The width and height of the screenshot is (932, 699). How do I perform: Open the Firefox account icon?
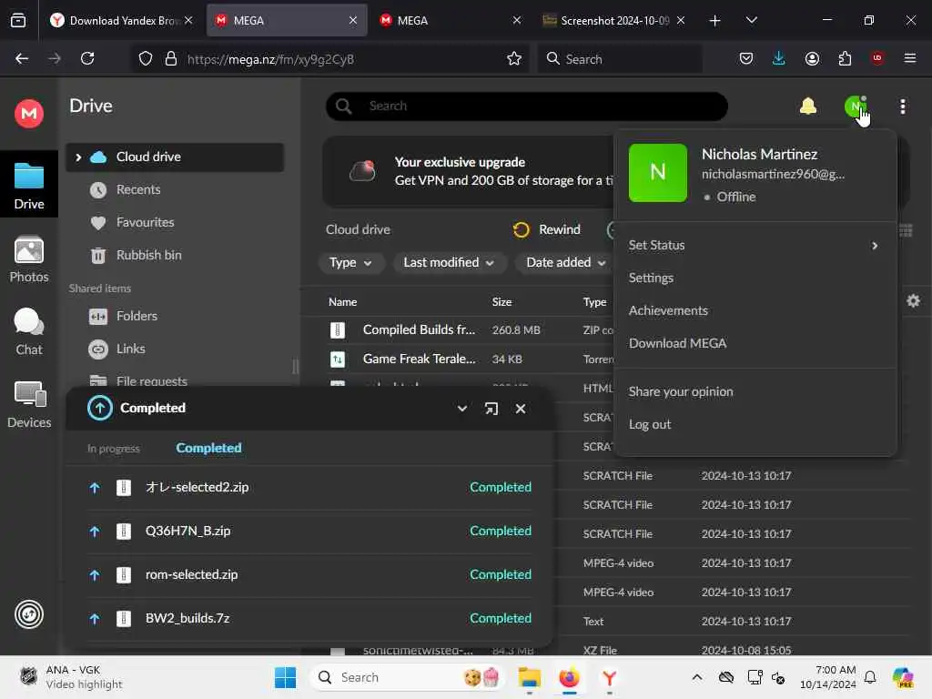click(x=811, y=58)
